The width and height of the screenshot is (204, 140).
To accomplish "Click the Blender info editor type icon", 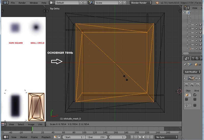I will (x=5, y=3).
